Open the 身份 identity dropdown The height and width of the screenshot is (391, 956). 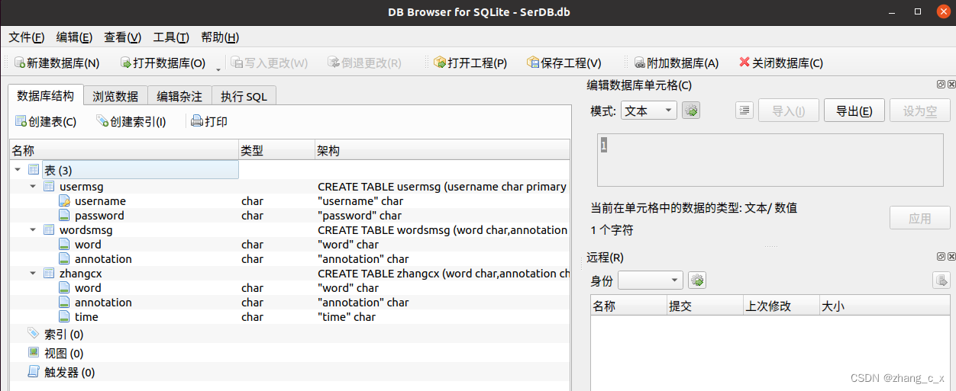[x=650, y=280]
